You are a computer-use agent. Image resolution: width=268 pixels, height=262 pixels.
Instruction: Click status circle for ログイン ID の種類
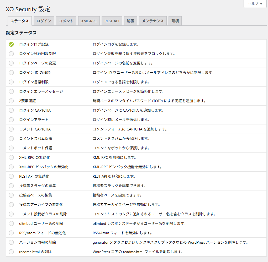tap(11, 73)
